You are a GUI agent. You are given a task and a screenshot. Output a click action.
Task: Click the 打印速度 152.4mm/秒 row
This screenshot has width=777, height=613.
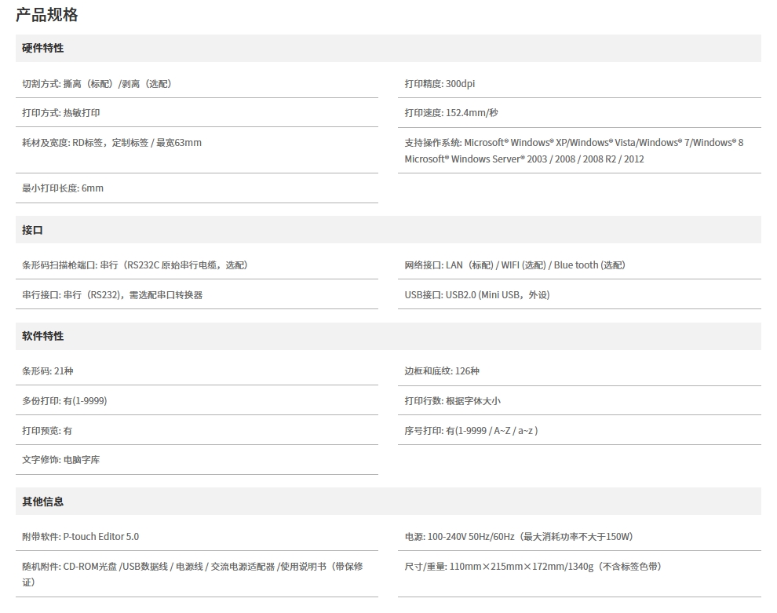[x=451, y=112]
